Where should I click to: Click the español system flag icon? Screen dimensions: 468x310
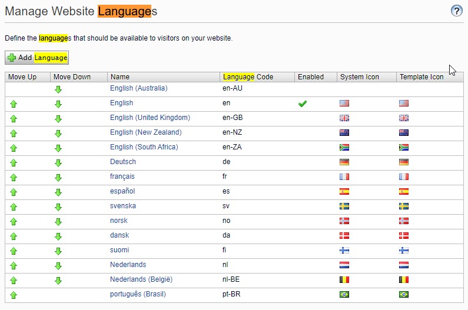[x=344, y=192]
